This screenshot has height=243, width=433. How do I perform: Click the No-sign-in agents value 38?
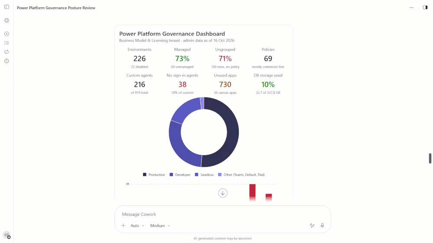182,84
